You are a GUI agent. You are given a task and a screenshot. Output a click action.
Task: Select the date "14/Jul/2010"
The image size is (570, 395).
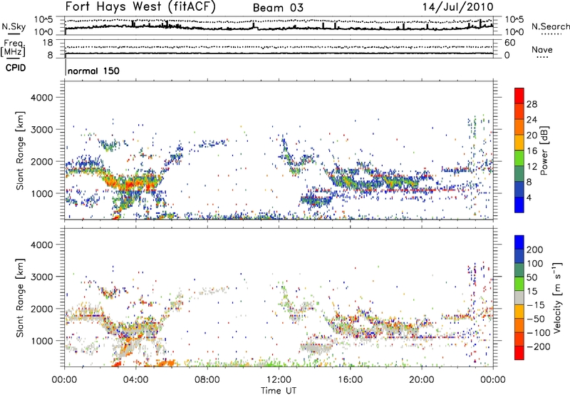457,7
